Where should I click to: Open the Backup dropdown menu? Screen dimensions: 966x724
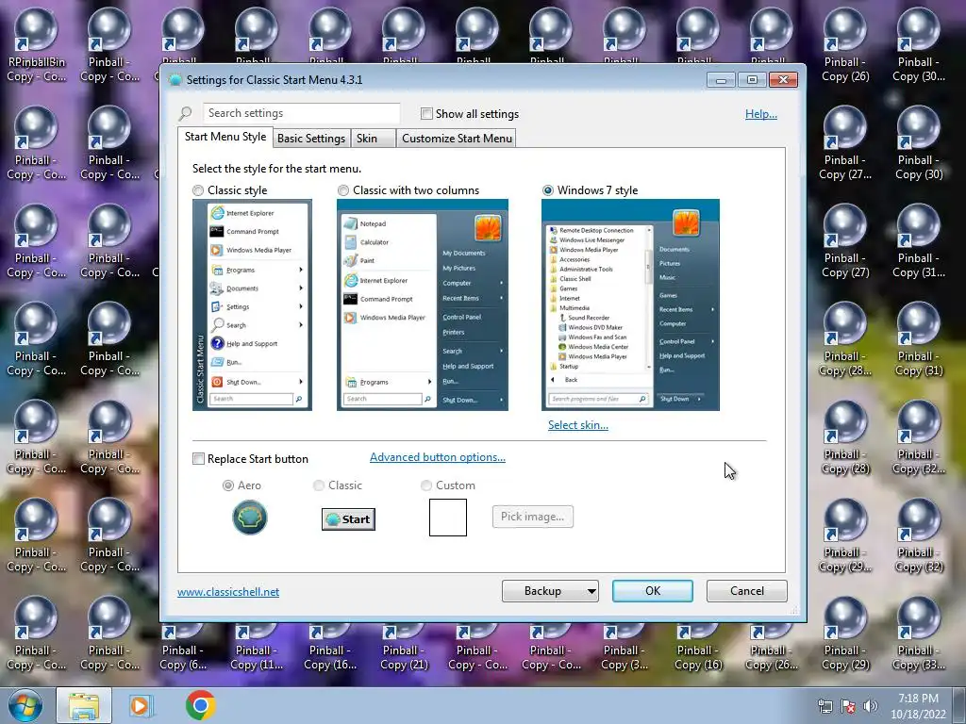coord(550,591)
